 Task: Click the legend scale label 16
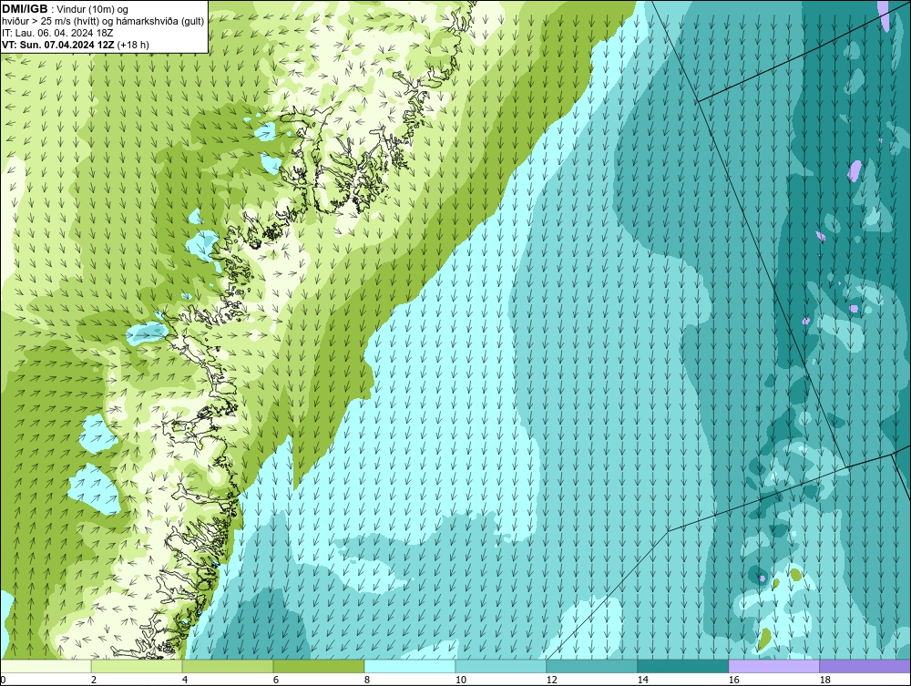pos(733,680)
